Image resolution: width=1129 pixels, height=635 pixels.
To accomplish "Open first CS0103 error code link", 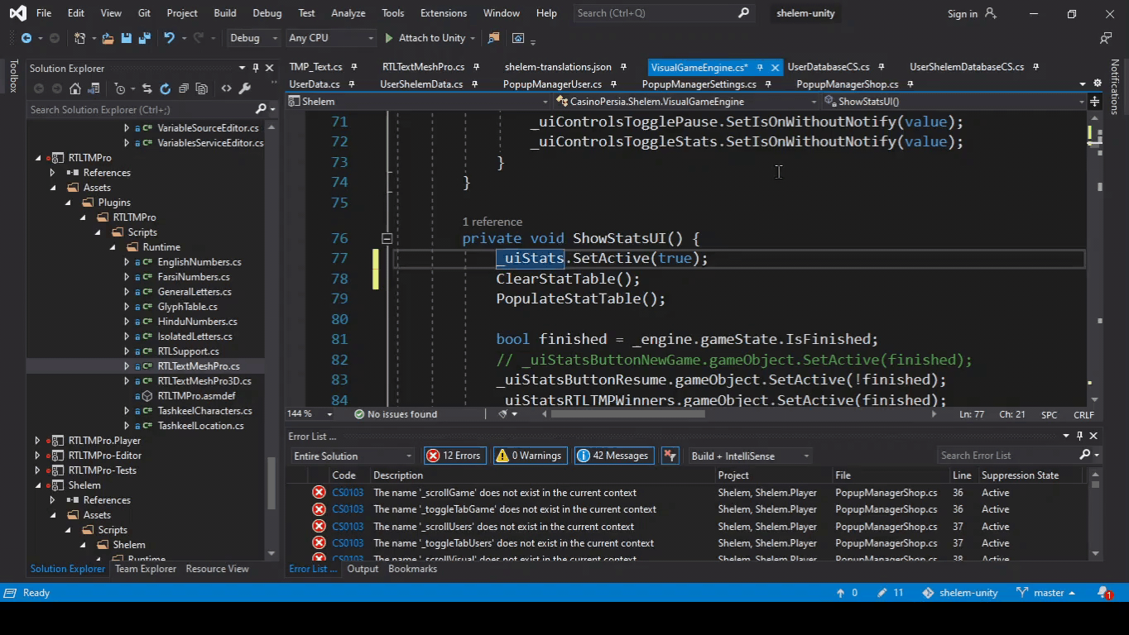I will [348, 493].
